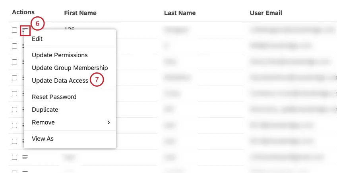This screenshot has height=173, width=337.
Task: Click the Actions column header
Action: (x=23, y=12)
